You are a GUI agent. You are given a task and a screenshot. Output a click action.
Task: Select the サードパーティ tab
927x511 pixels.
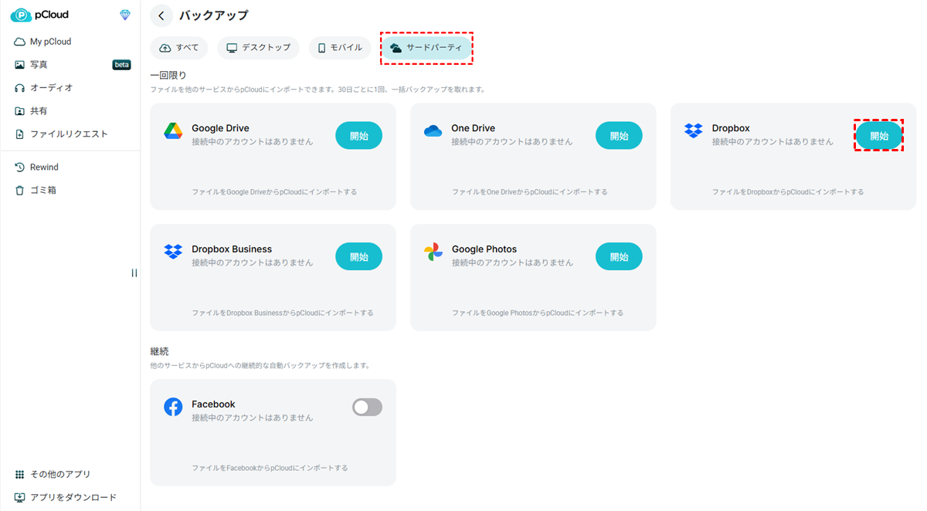click(426, 48)
